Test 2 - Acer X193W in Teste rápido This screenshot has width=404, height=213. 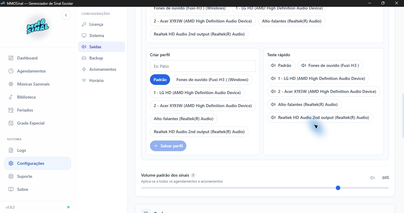coord(324,91)
